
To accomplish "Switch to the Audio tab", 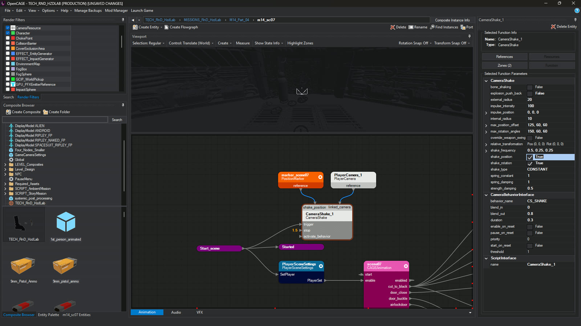I will [x=176, y=312].
